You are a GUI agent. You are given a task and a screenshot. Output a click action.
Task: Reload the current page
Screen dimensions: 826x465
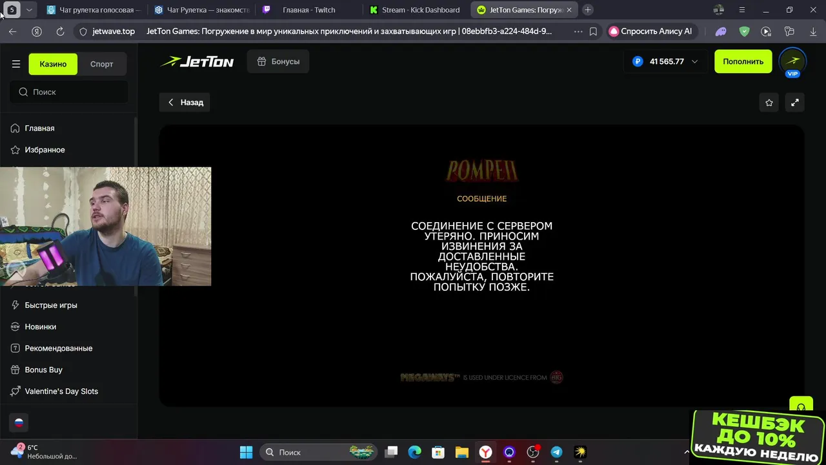point(60,31)
